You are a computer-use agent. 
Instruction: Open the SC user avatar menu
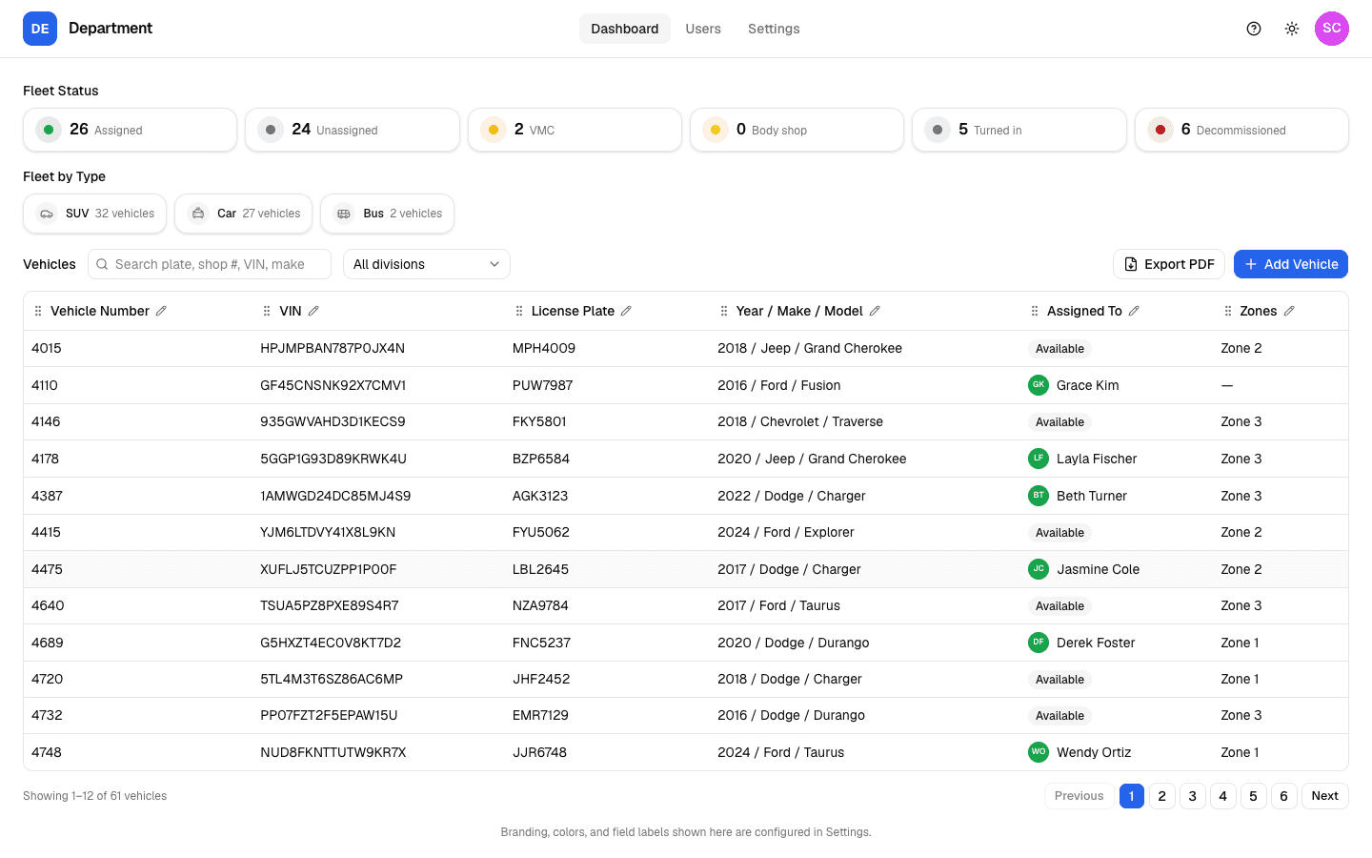coord(1332,29)
